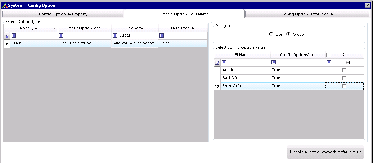Click the edit pencil indicator for FrontOffice row
The width and height of the screenshot is (373, 163).
(x=217, y=86)
